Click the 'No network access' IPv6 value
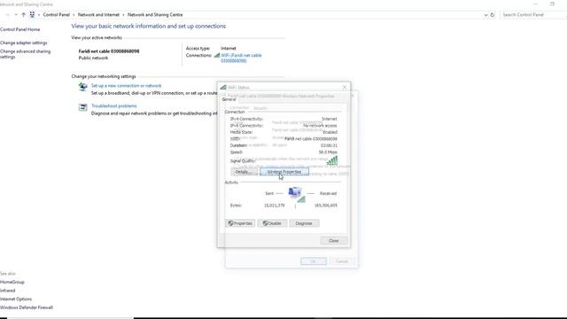 320,126
